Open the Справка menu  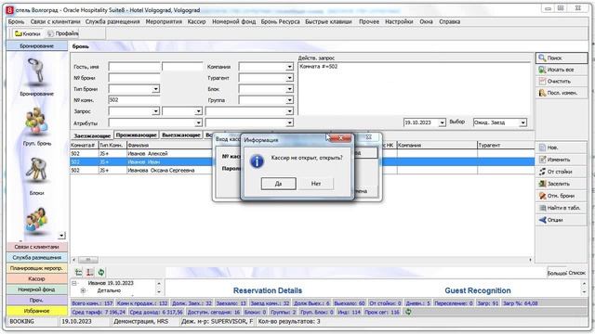coord(450,21)
